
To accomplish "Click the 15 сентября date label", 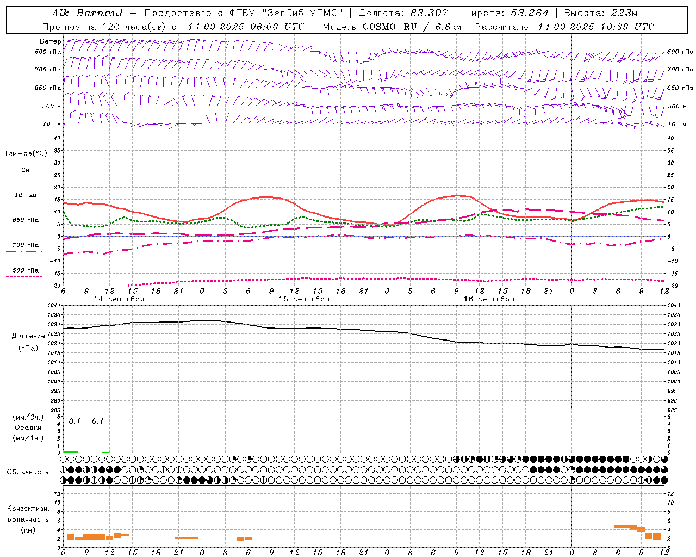I will pos(304,299).
